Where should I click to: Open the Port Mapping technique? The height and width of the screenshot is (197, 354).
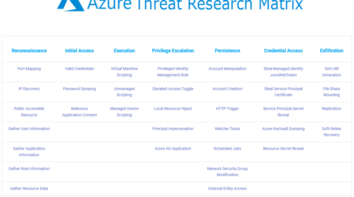(x=29, y=69)
